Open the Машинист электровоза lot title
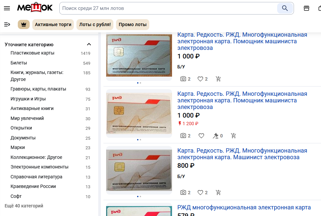 click(x=242, y=154)
